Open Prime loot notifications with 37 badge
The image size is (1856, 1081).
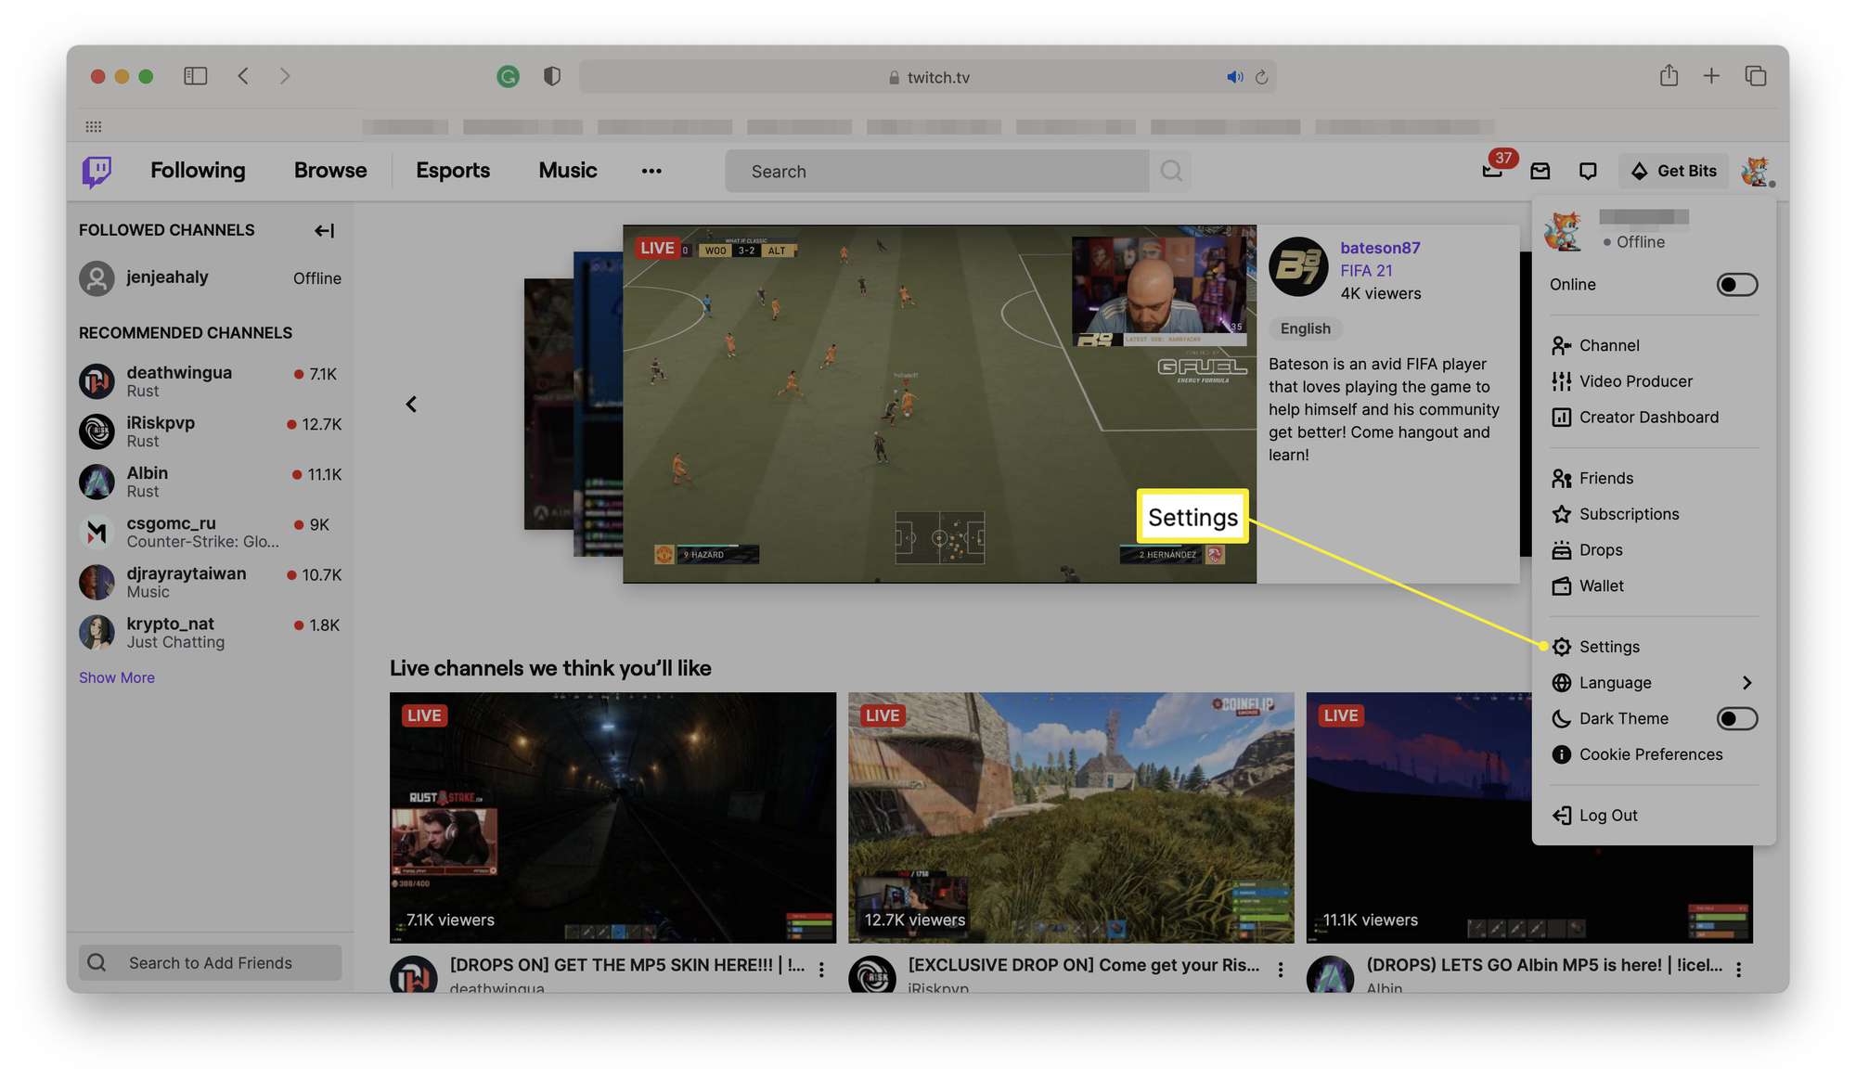(x=1492, y=171)
